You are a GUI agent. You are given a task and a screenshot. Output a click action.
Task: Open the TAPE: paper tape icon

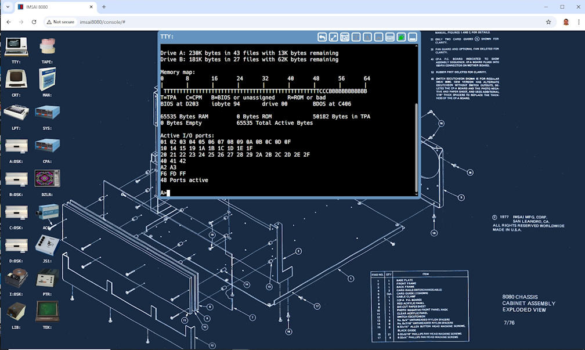tap(47, 47)
